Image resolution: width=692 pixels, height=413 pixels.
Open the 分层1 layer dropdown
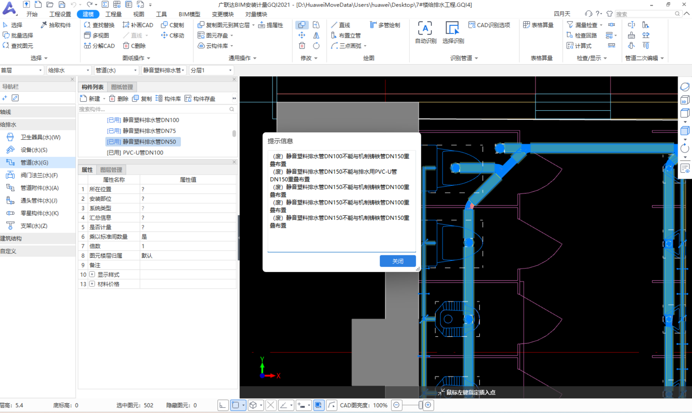211,70
